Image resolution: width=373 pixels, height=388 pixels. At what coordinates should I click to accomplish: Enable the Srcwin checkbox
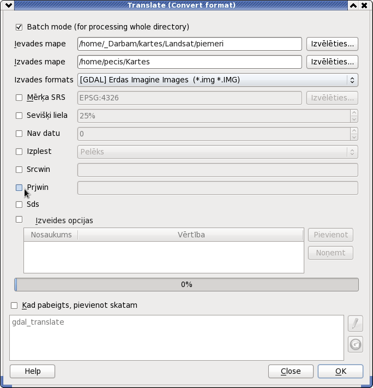click(19, 170)
